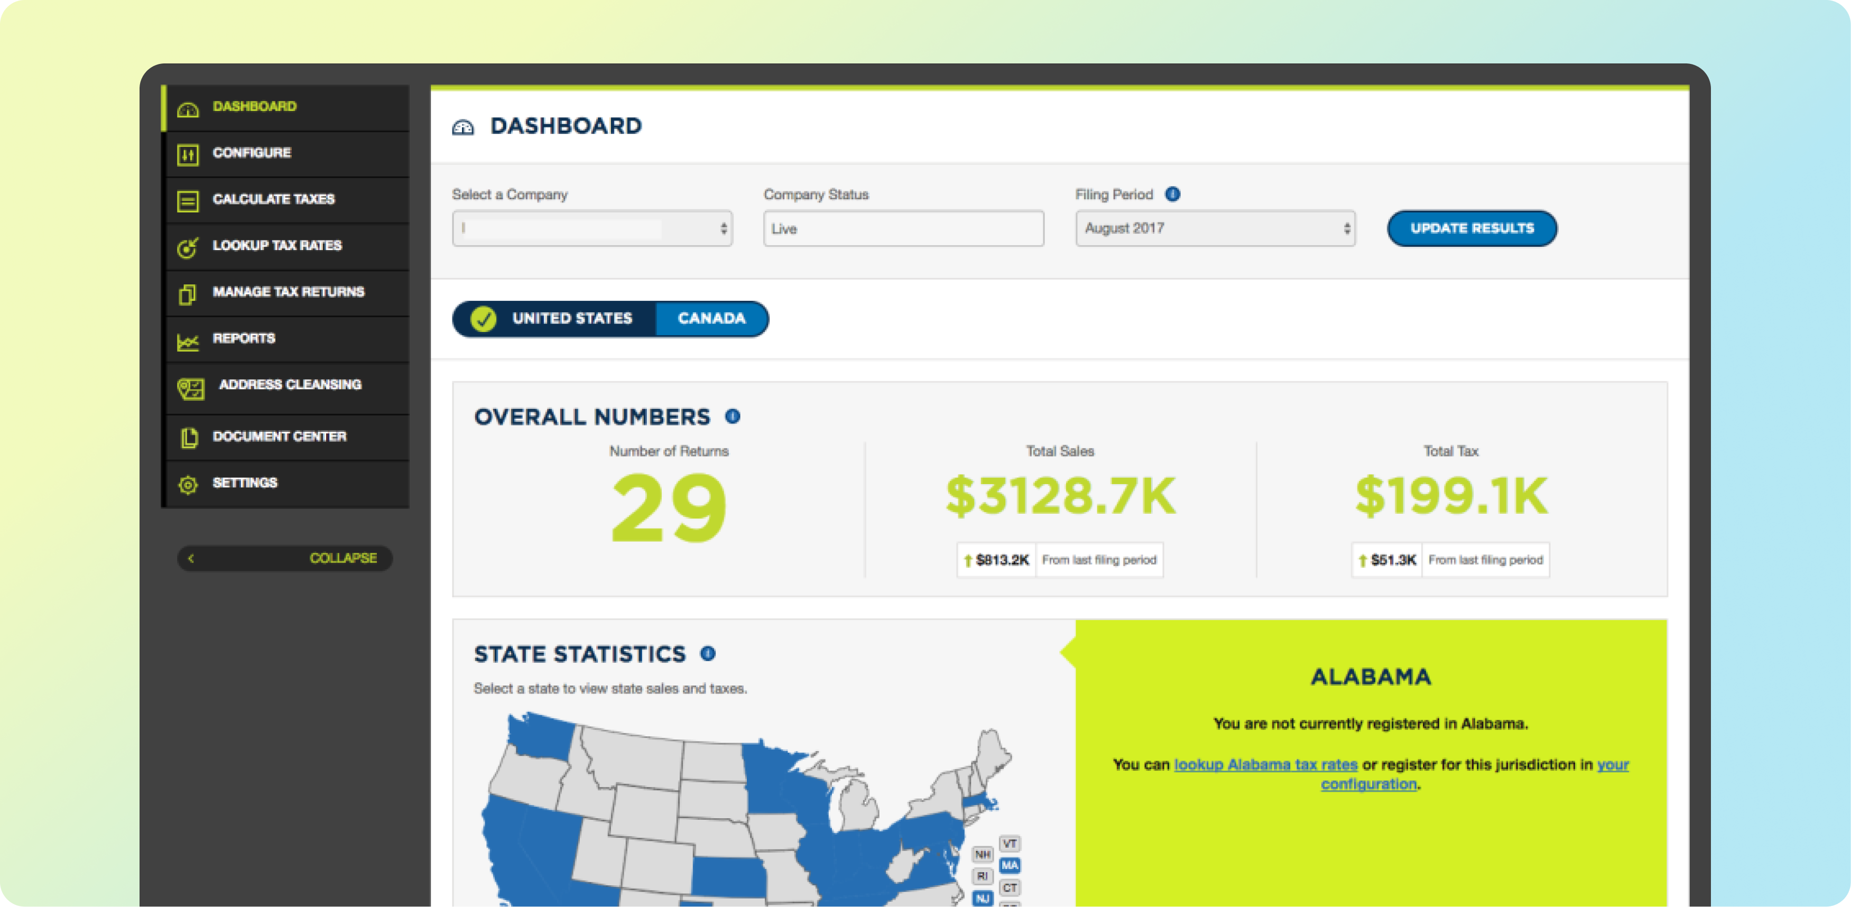
Task: Open the Select a Company dropdown
Action: click(x=591, y=228)
